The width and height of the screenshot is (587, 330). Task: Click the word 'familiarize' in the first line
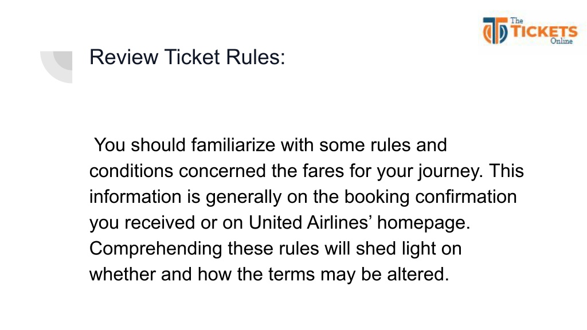233,145
